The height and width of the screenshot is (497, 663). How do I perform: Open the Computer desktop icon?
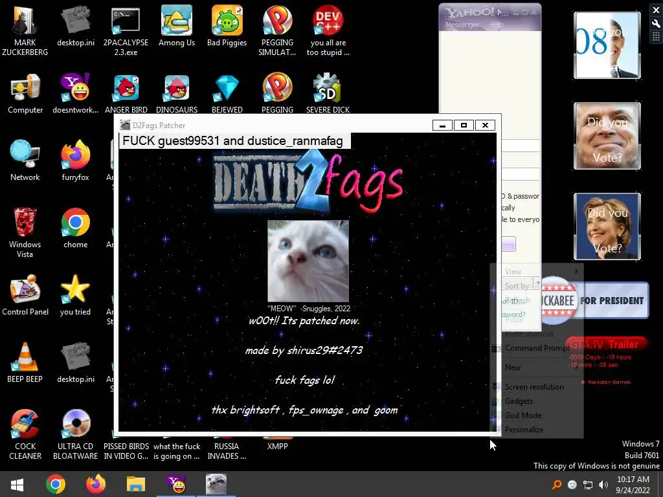25,93
